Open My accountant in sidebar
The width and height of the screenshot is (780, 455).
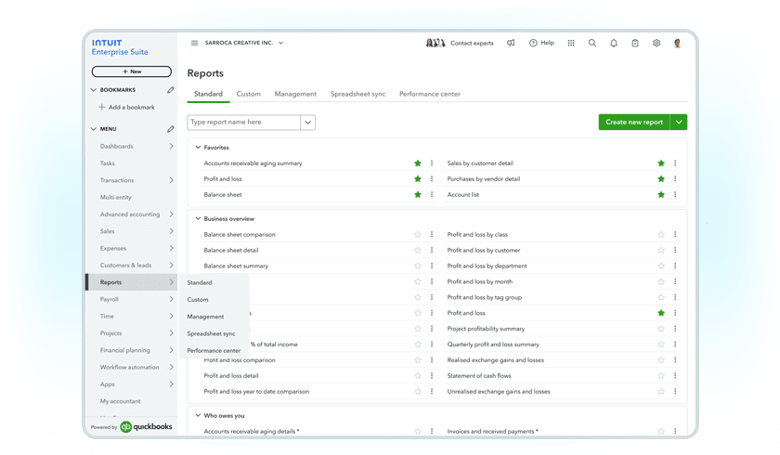click(x=120, y=401)
